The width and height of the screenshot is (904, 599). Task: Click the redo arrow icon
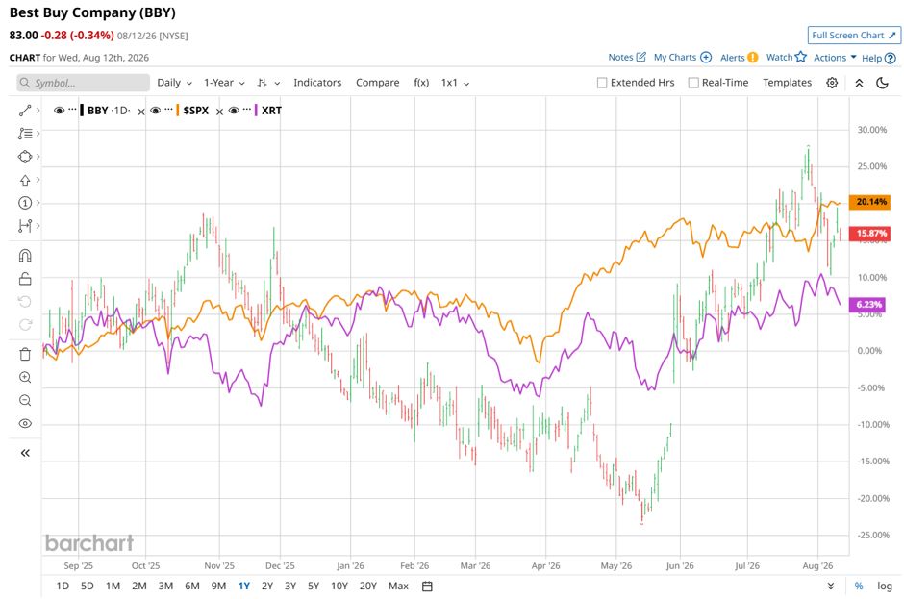(25, 325)
